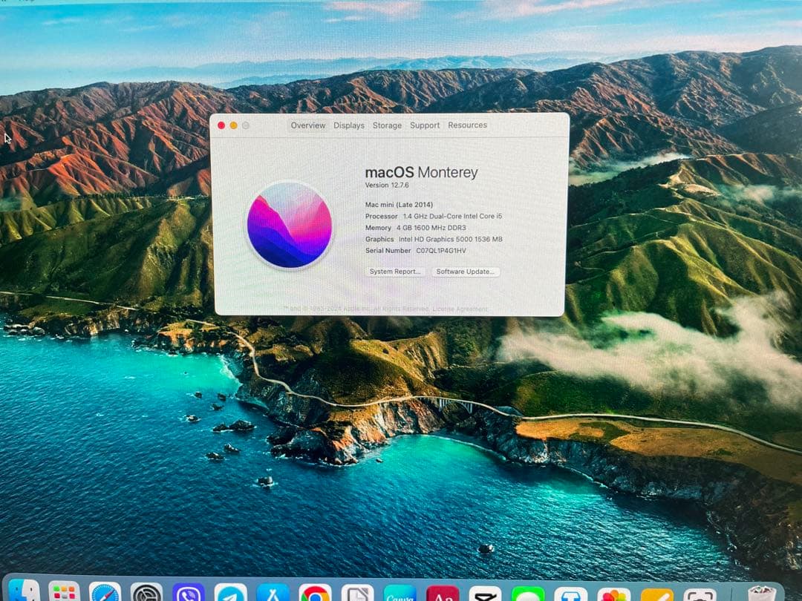Open Messages from the Dock
This screenshot has width=802, height=601.
[527, 591]
